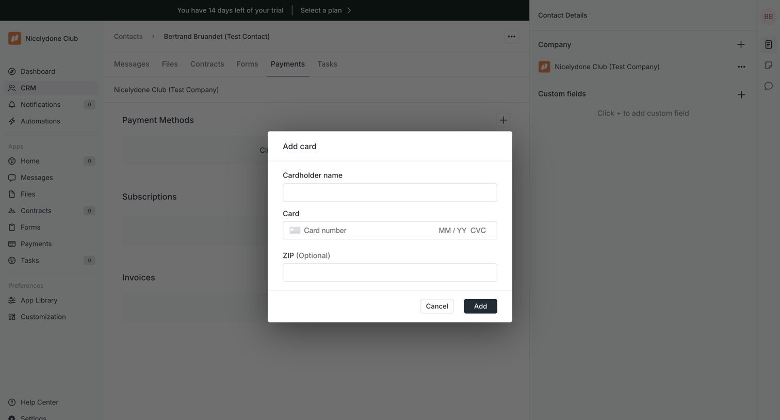The width and height of the screenshot is (780, 420).
Task: Switch to the Messages tab
Action: tap(132, 64)
